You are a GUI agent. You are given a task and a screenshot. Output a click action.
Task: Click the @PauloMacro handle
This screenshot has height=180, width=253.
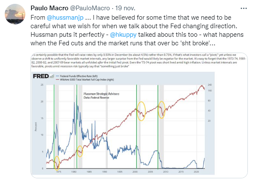(90, 8)
